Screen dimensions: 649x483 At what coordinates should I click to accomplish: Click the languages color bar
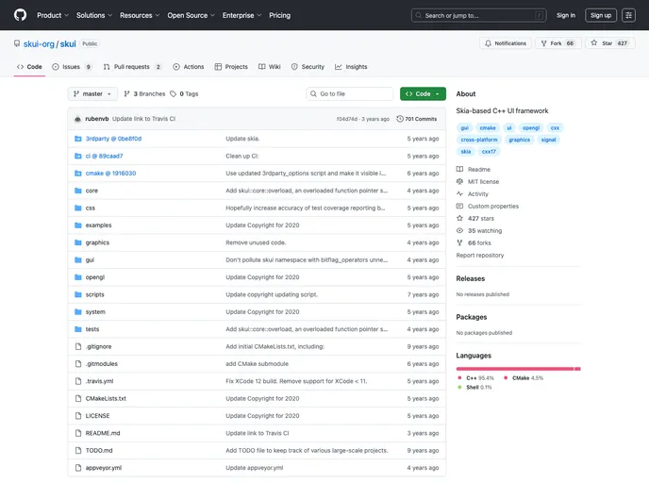pyautogui.click(x=518, y=369)
